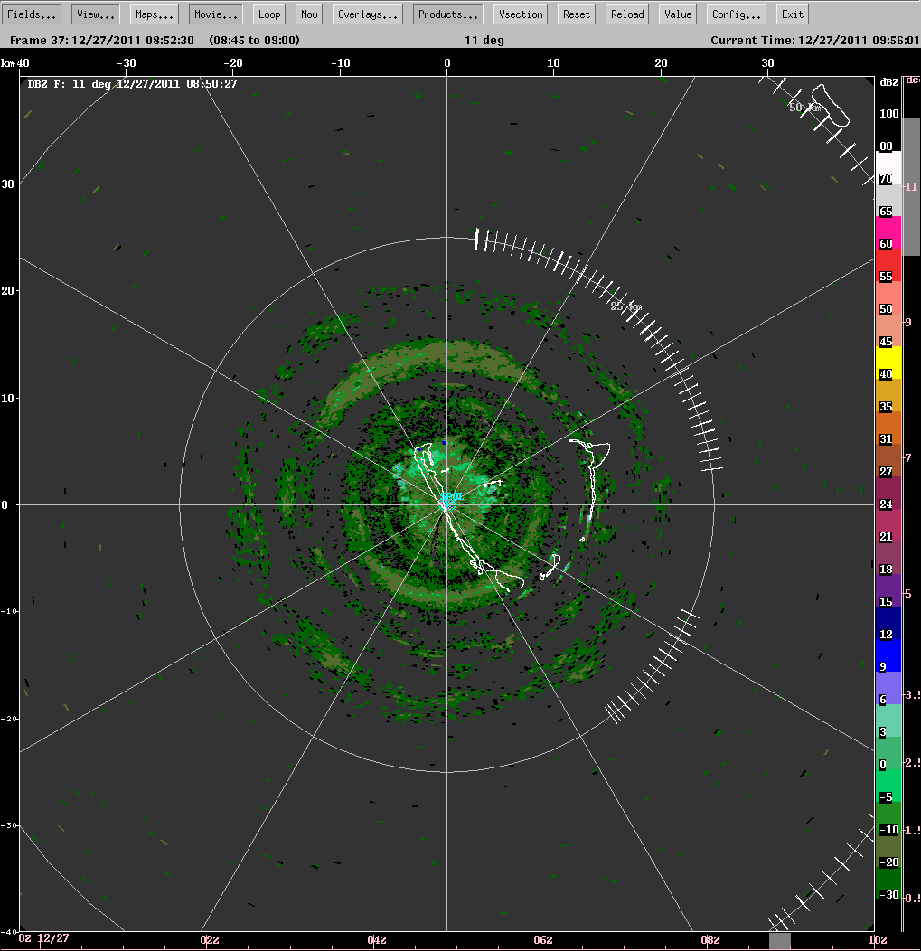Click the dBZ color scale header
921x951 pixels.
[888, 82]
